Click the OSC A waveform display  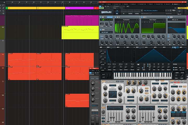click(127, 28)
